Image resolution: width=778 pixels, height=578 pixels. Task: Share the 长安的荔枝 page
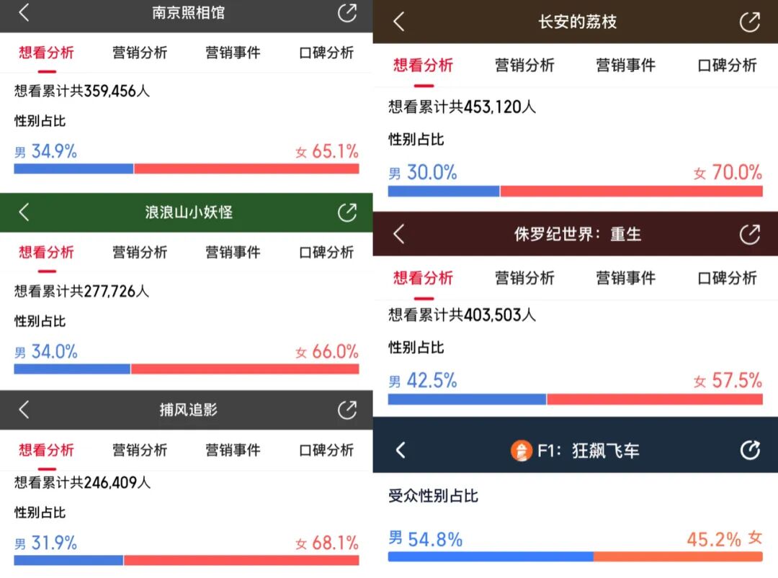[750, 22]
